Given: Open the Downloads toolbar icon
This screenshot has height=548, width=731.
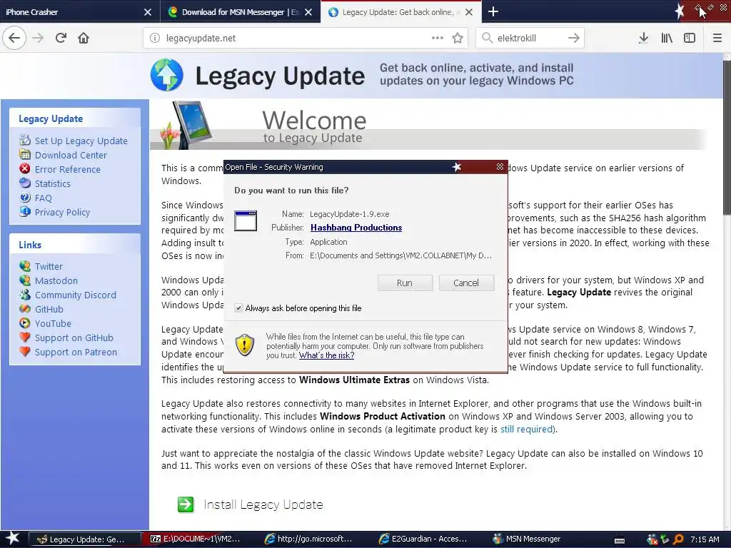Looking at the screenshot, I should (643, 39).
